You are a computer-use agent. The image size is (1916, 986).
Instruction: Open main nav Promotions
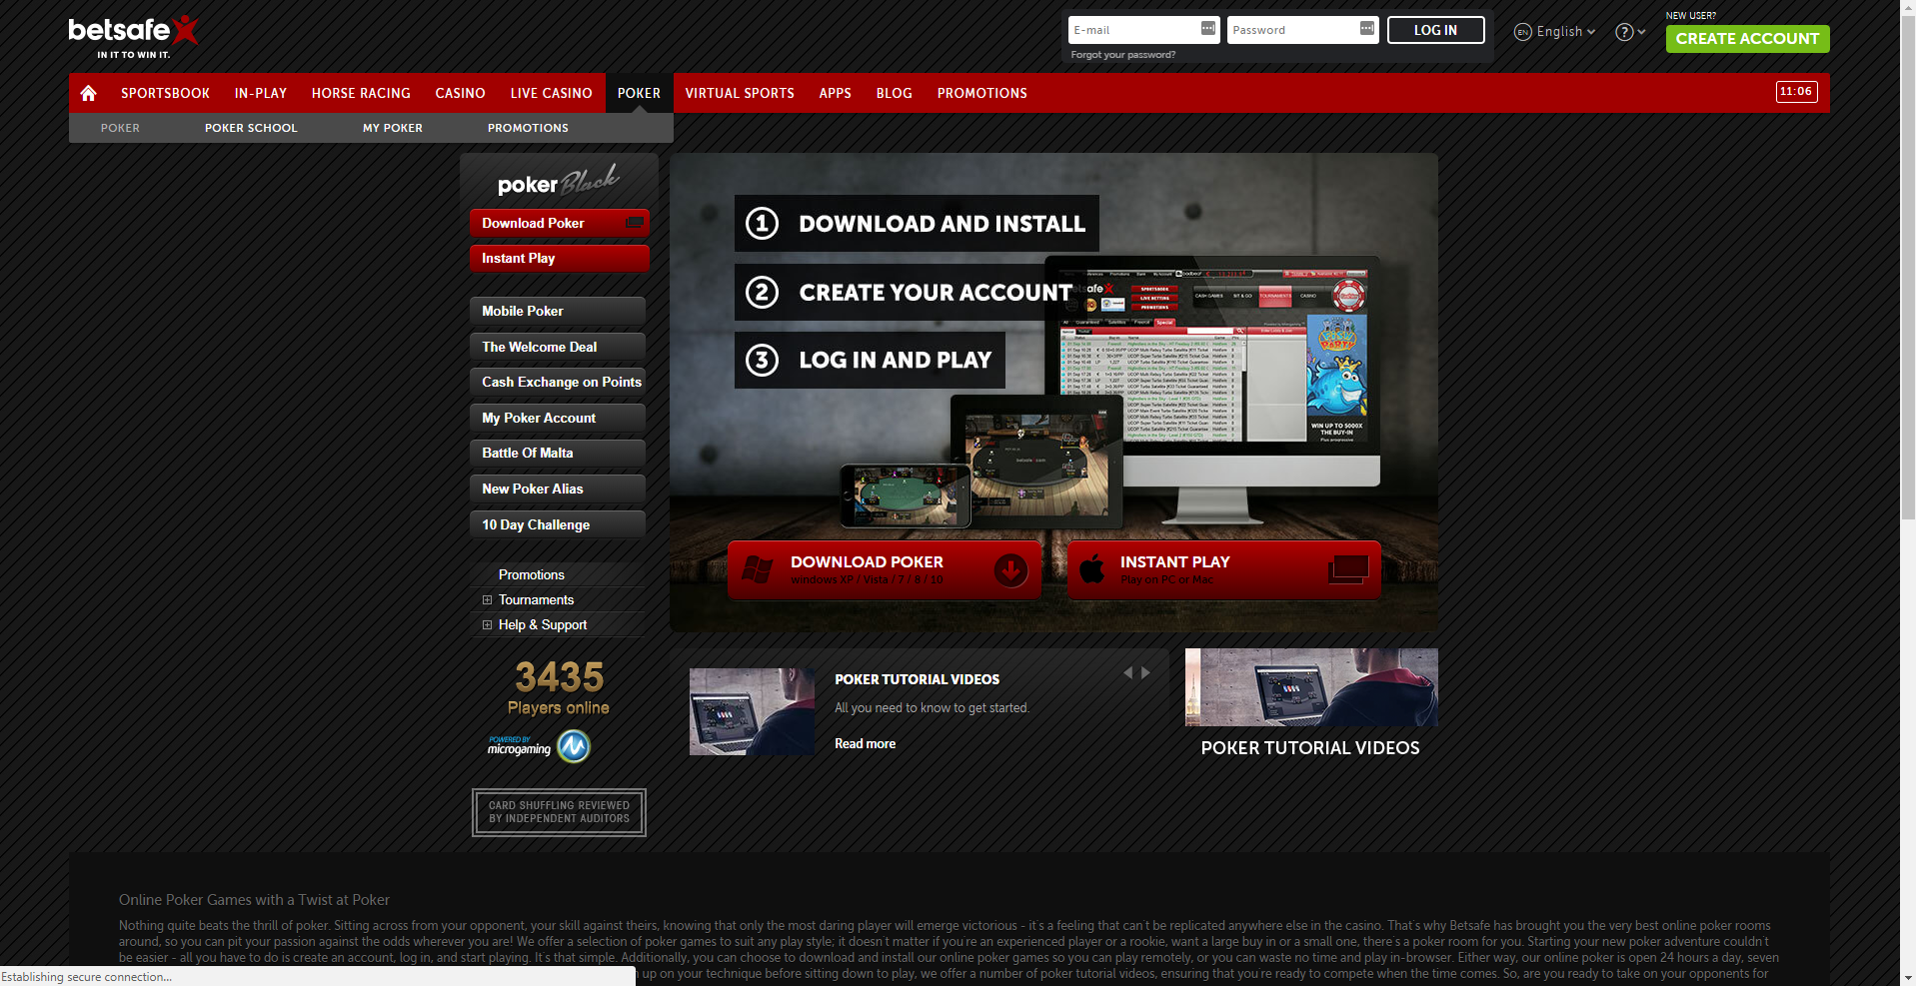[x=981, y=93]
